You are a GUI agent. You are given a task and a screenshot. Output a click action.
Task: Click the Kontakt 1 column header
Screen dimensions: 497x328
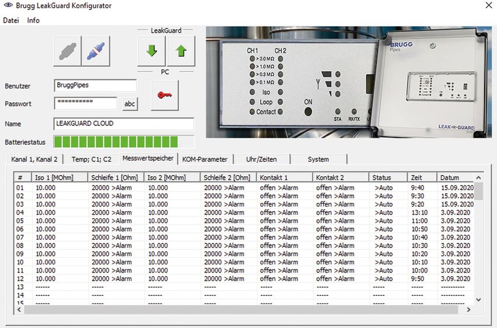coord(284,178)
